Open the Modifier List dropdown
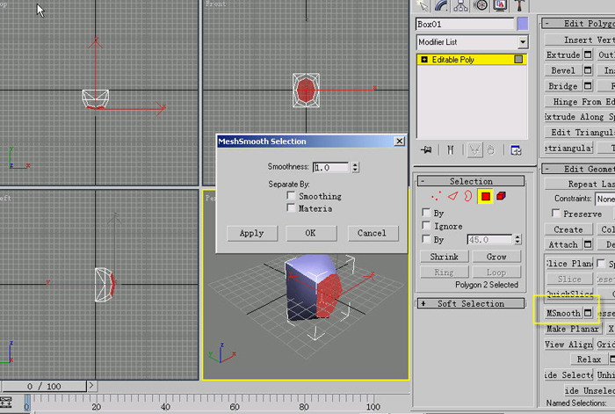Image resolution: width=615 pixels, height=414 pixels. tap(523, 42)
